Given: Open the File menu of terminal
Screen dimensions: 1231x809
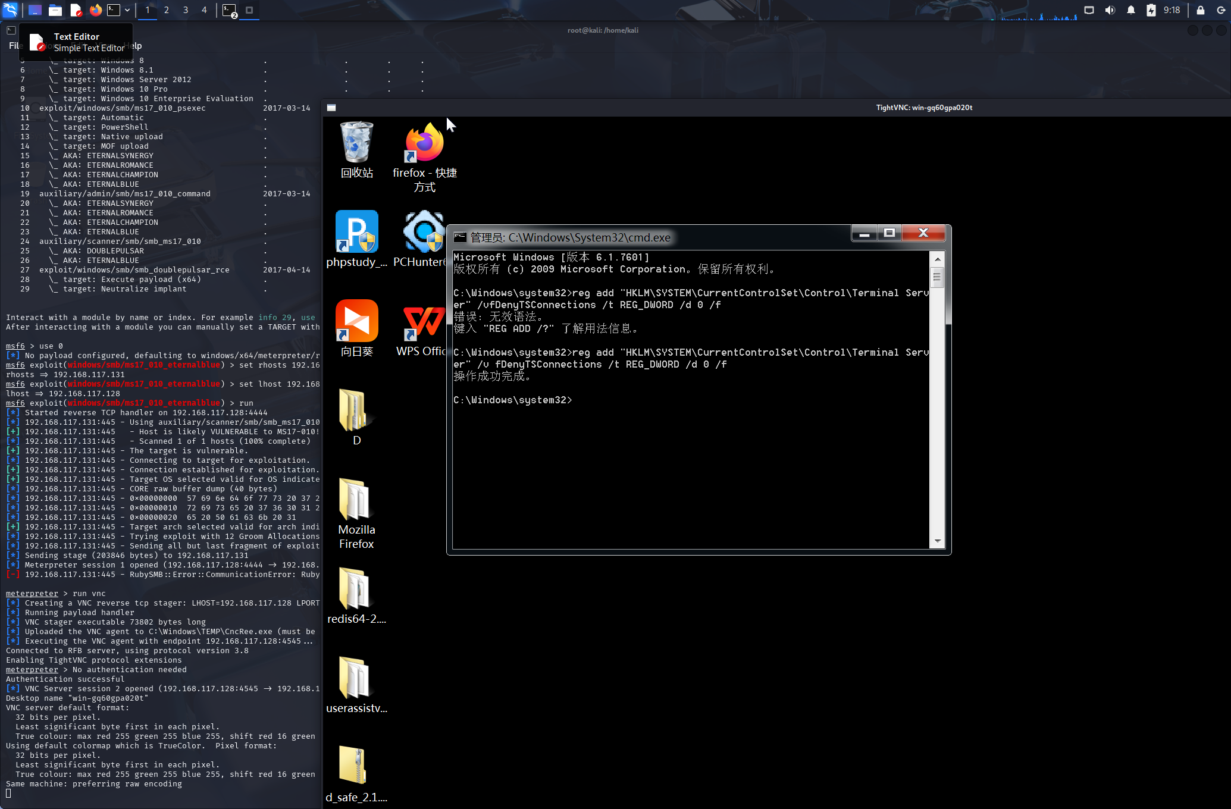Looking at the screenshot, I should point(14,46).
